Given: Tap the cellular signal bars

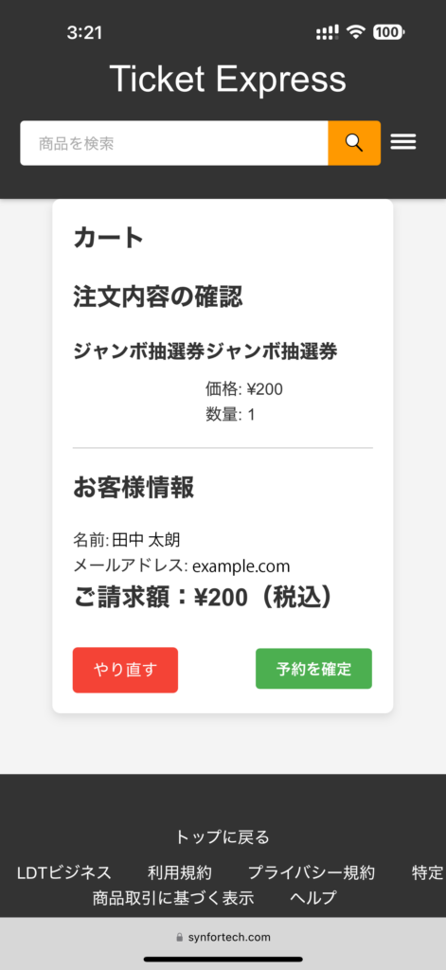Looking at the screenshot, I should pyautogui.click(x=328, y=33).
